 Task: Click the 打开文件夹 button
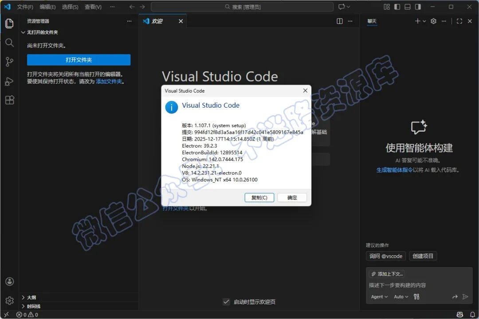[x=79, y=60]
